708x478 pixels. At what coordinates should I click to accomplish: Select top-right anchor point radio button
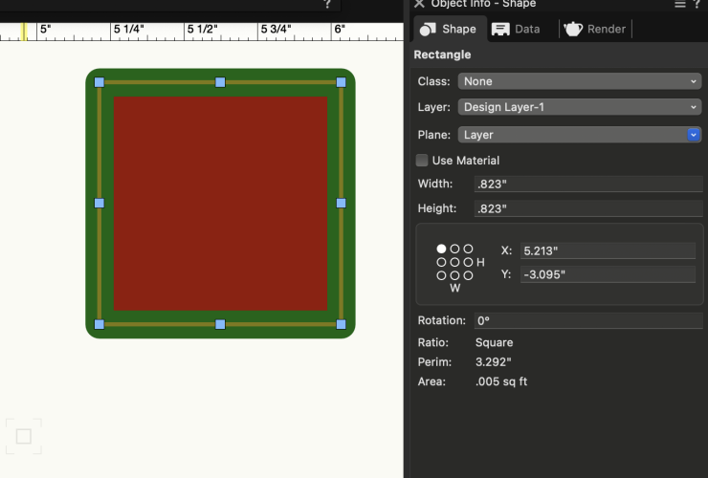pyautogui.click(x=468, y=249)
